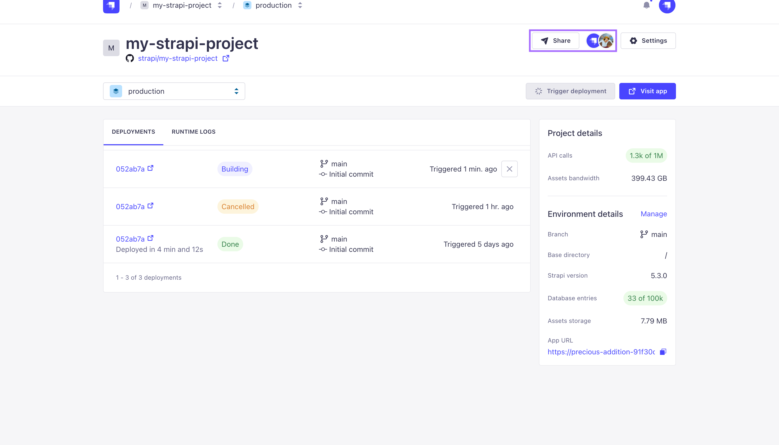Image resolution: width=779 pixels, height=445 pixels.
Task: Click the collaborator photo avatar
Action: pyautogui.click(x=606, y=41)
